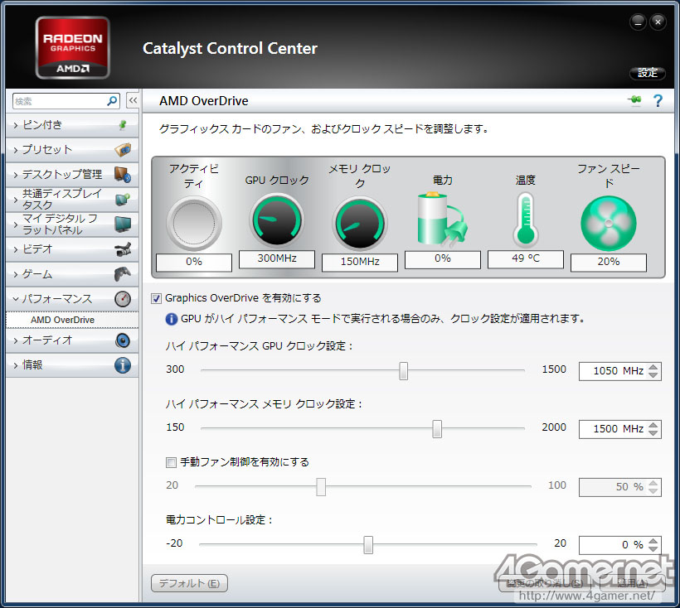Click the 共通ディスプレイ タスク monitor icon
Screen dimensions: 680x608
(x=123, y=199)
